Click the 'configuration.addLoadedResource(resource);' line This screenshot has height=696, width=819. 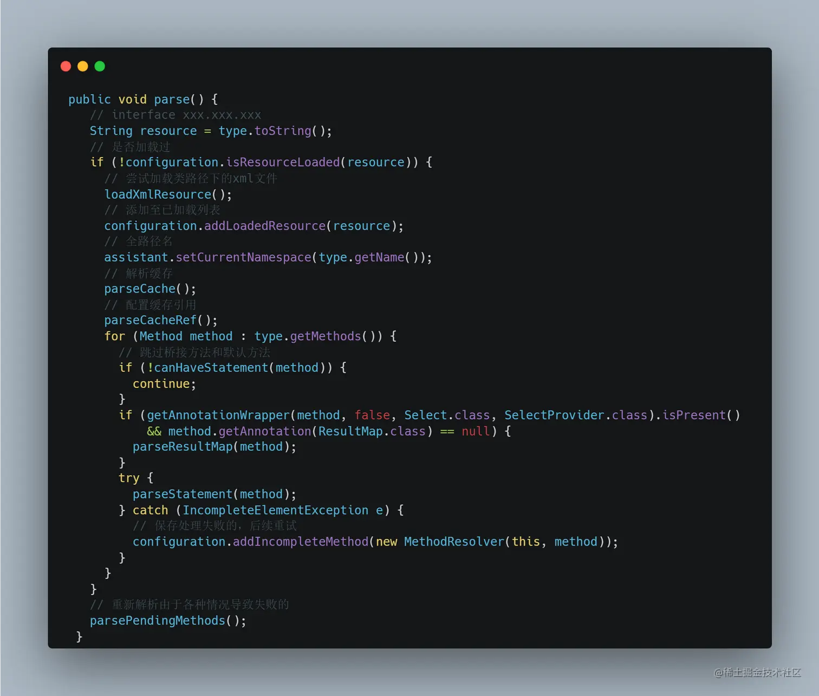tap(254, 226)
